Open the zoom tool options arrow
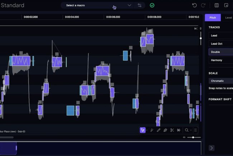The width and height of the screenshot is (233, 156). pyautogui.click(x=191, y=130)
